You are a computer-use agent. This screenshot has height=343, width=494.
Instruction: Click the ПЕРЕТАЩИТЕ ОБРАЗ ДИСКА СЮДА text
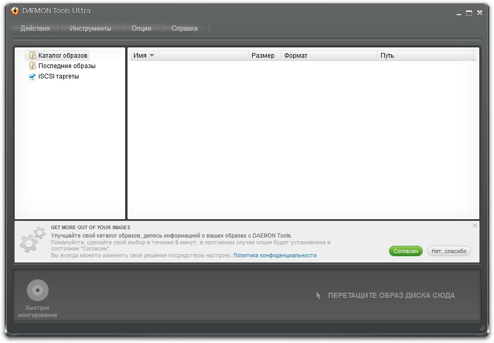[x=391, y=295]
